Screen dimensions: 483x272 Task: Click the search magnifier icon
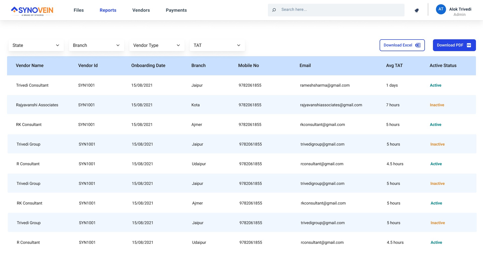tap(274, 10)
